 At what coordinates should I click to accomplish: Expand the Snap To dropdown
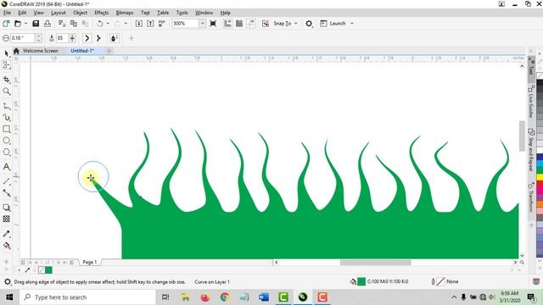point(296,24)
